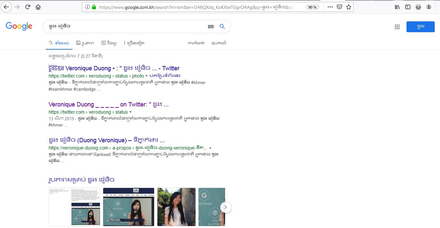The height and width of the screenshot is (228, 440).
Task: Toggle the Firefox sidebar icon
Action: [408, 7]
